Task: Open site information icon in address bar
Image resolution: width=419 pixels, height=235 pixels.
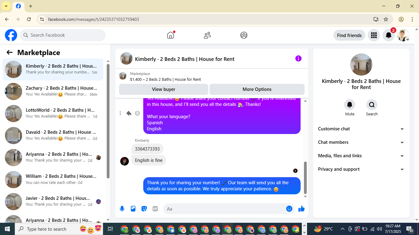Action: [42, 19]
